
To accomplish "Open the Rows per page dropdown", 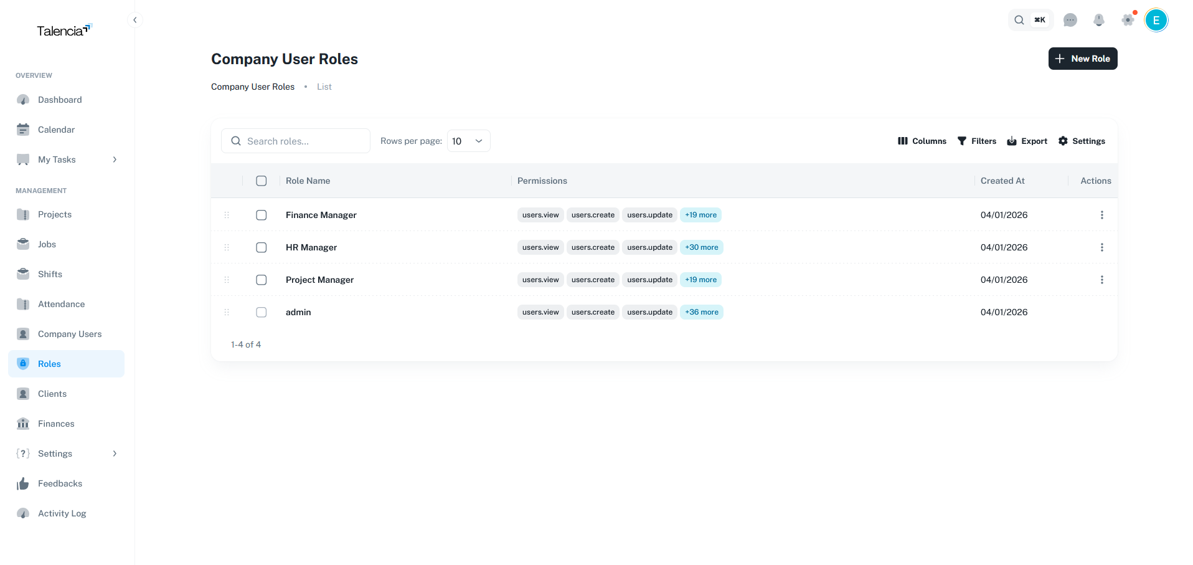I will point(468,141).
